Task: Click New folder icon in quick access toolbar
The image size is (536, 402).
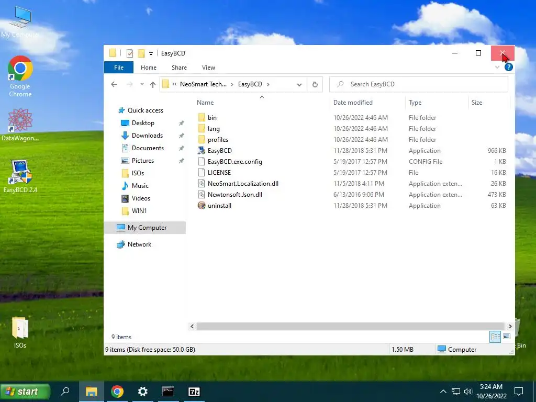Action: [x=141, y=53]
